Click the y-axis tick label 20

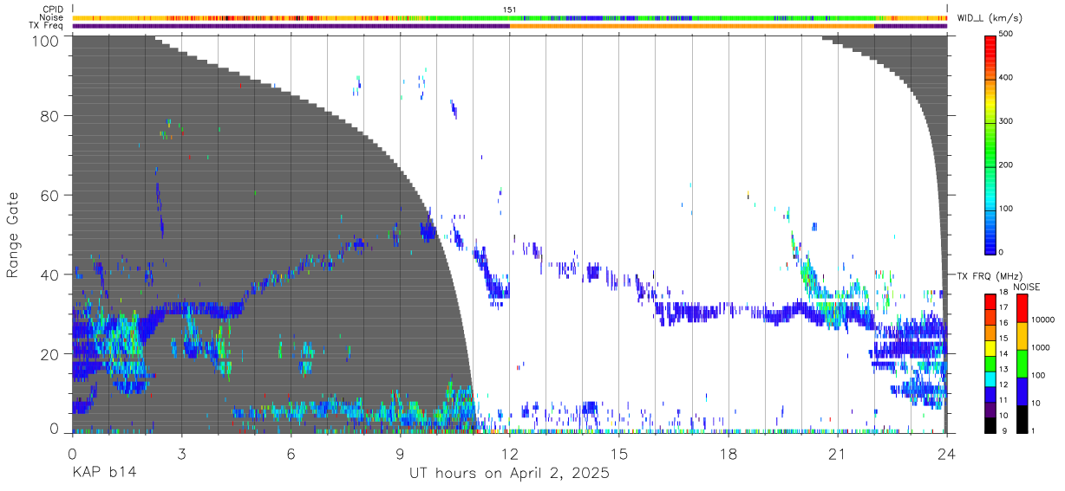pos(51,354)
